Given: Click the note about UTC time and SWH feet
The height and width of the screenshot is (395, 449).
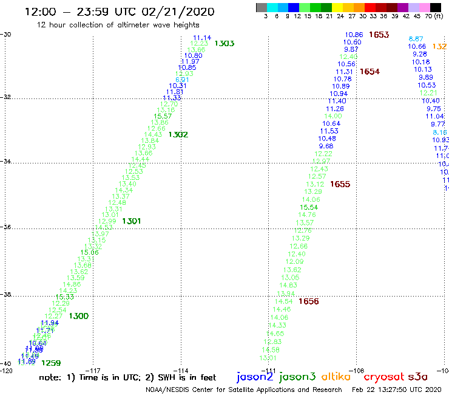Looking at the screenshot, I should [127, 377].
